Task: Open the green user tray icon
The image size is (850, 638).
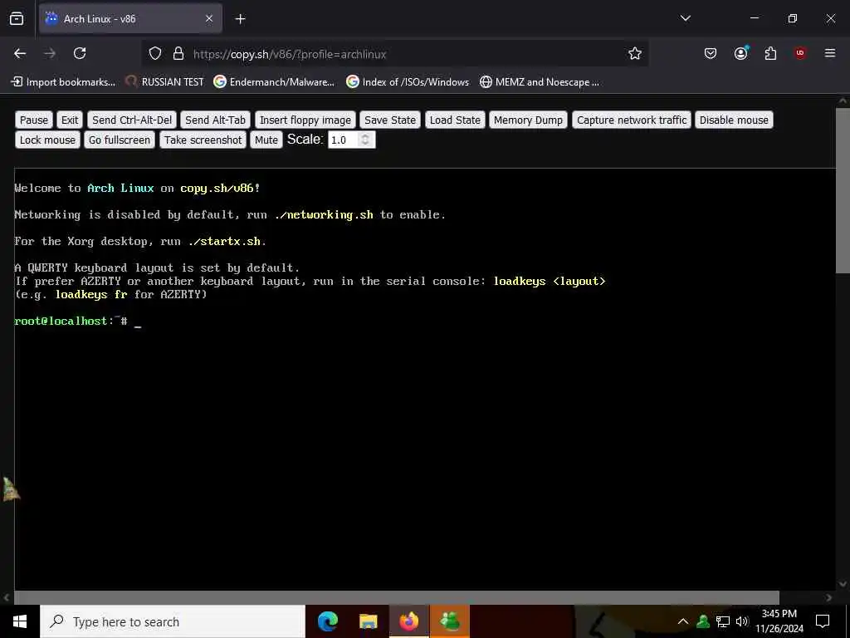Action: pos(703,621)
